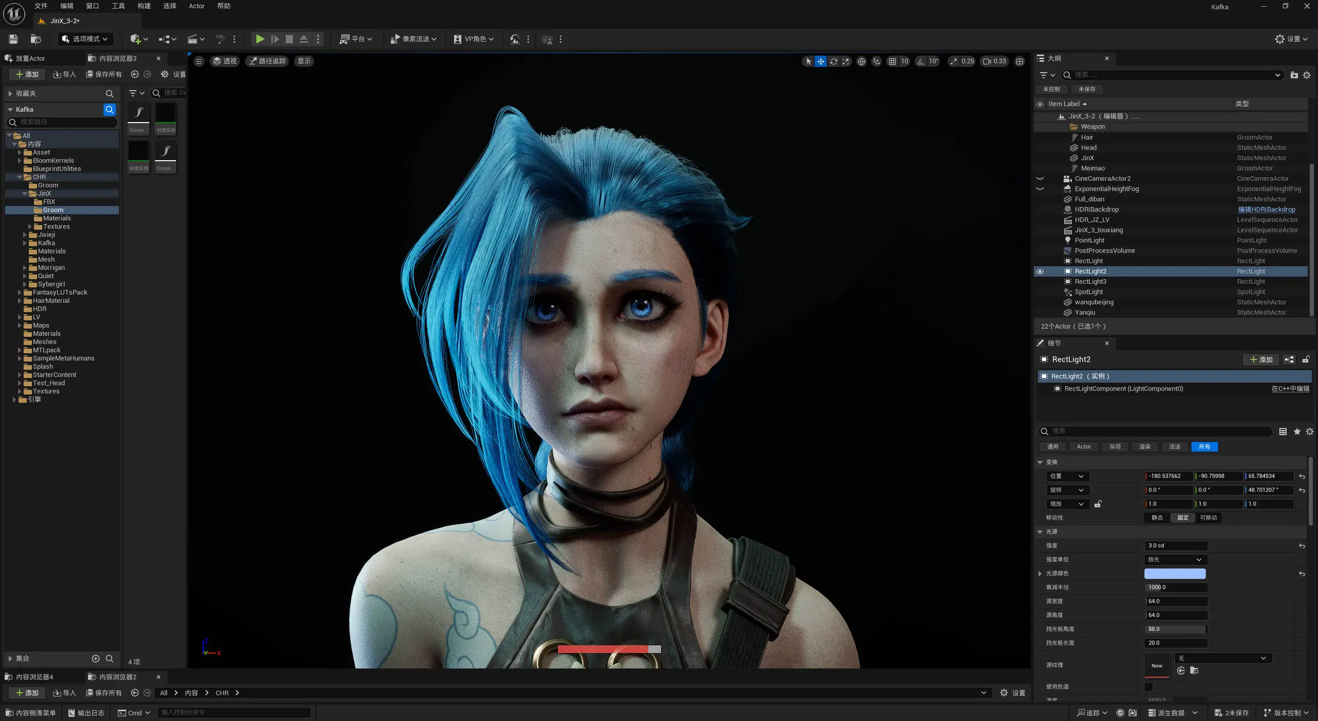
Task: Open the 强度单位 烛光 dropdown
Action: (x=1176, y=560)
